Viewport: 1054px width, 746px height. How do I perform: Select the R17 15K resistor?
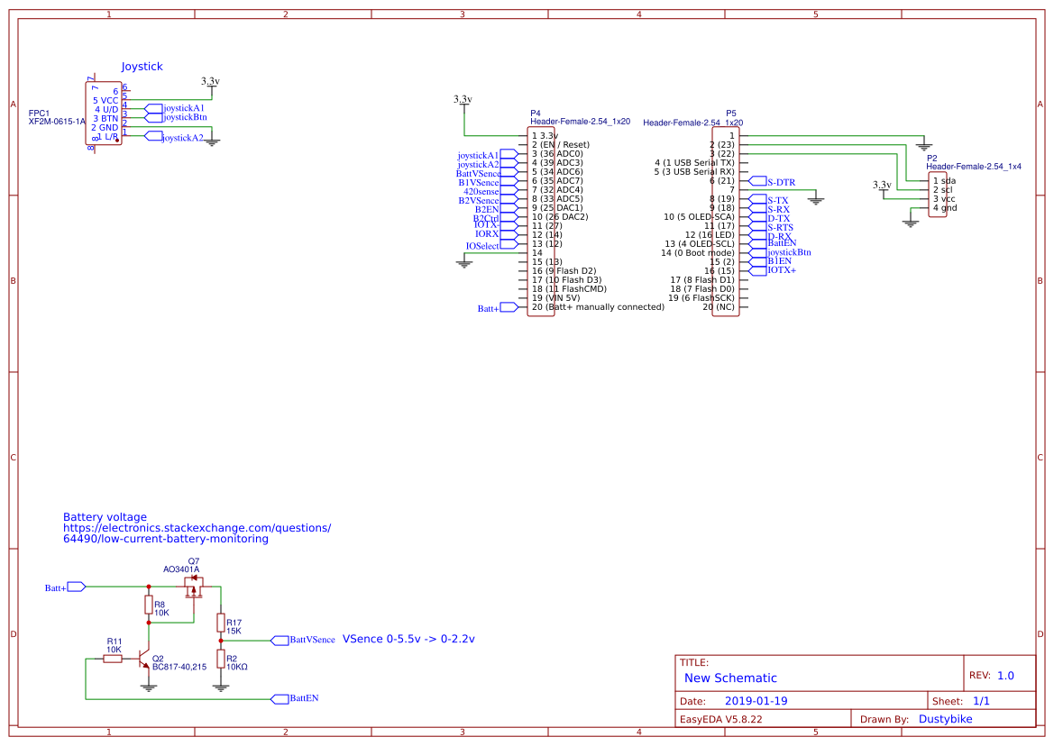220,623
